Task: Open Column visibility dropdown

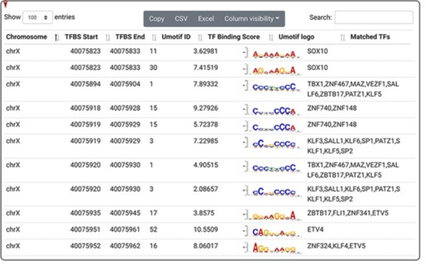Action: click(252, 19)
